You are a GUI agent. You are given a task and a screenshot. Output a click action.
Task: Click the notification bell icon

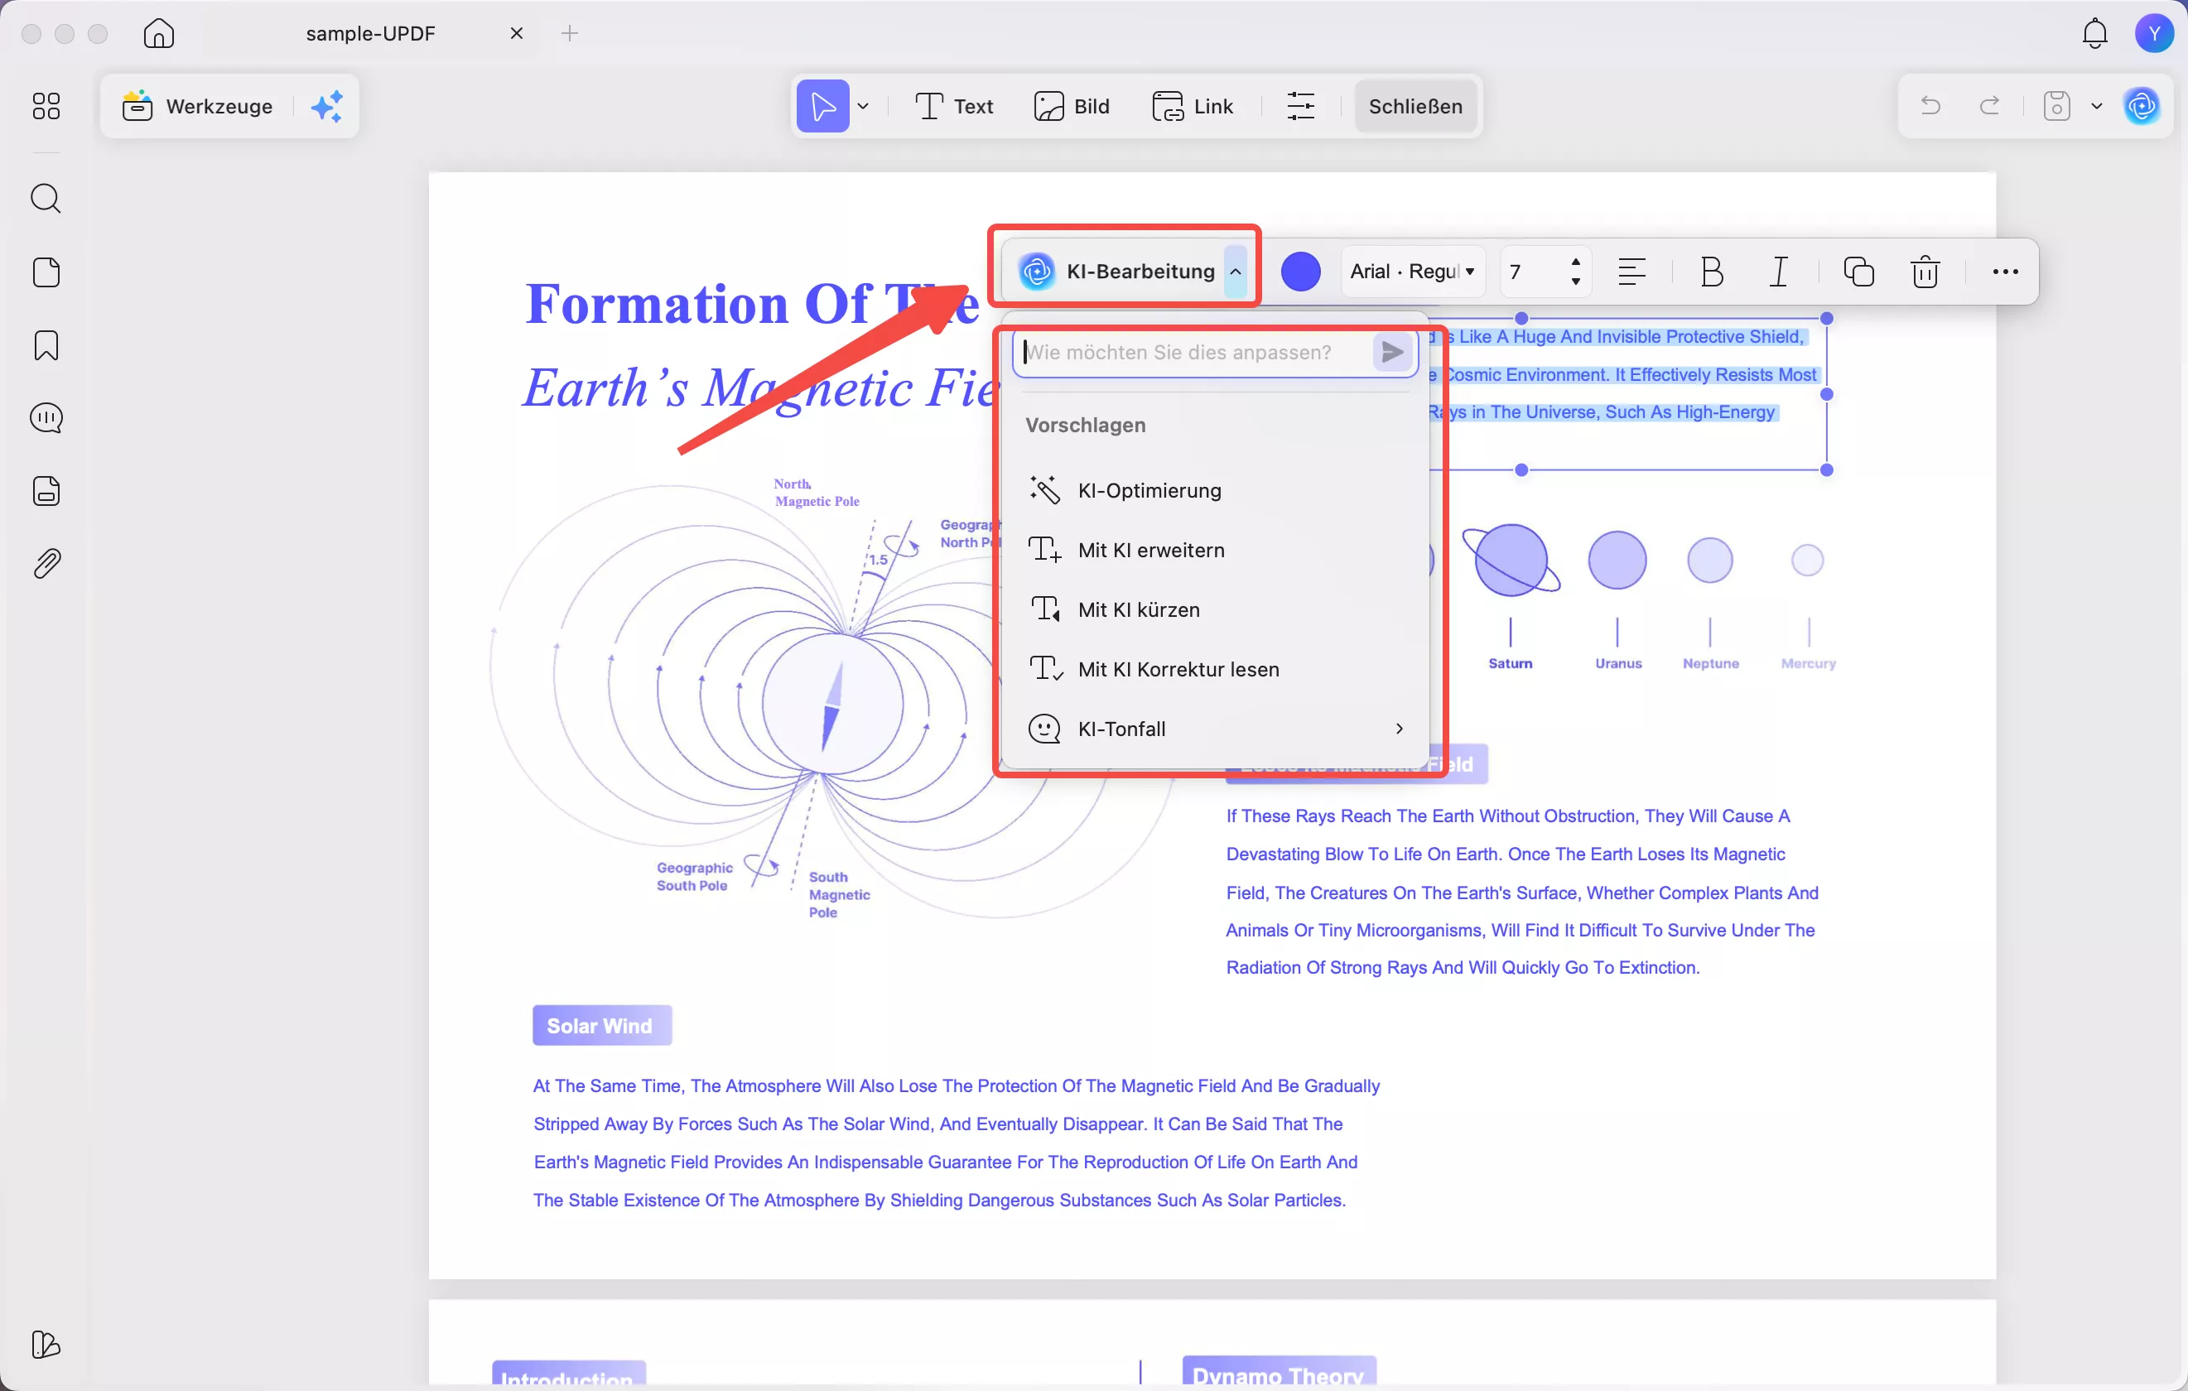click(x=2094, y=34)
